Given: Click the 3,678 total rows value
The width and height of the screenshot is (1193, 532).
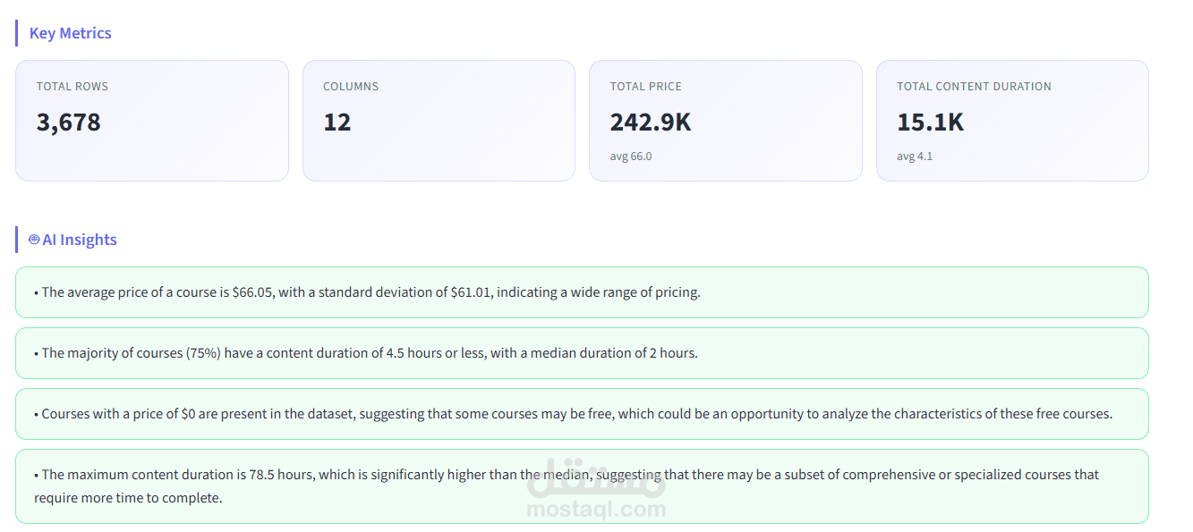Looking at the screenshot, I should (69, 122).
